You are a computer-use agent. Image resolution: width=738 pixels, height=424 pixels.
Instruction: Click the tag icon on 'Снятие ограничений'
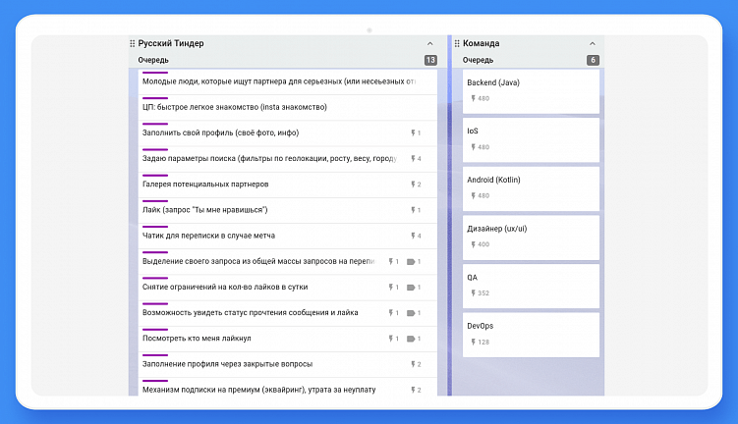point(411,288)
